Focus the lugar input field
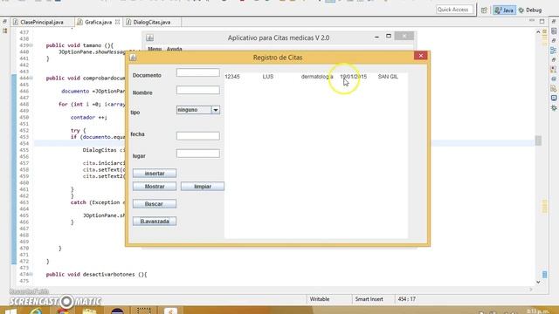559x314 pixels. click(198, 154)
